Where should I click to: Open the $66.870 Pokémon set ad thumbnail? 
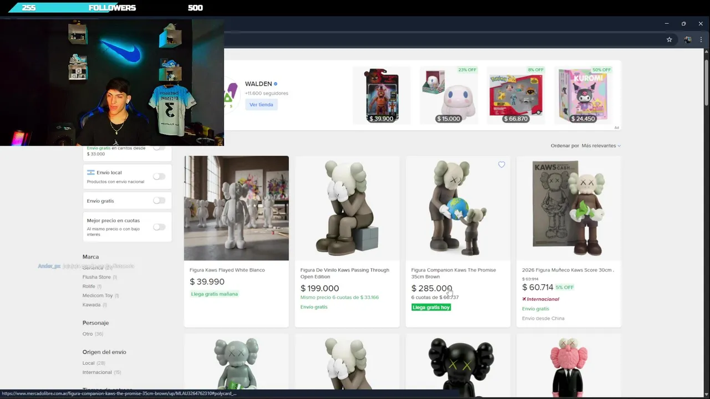tap(515, 95)
